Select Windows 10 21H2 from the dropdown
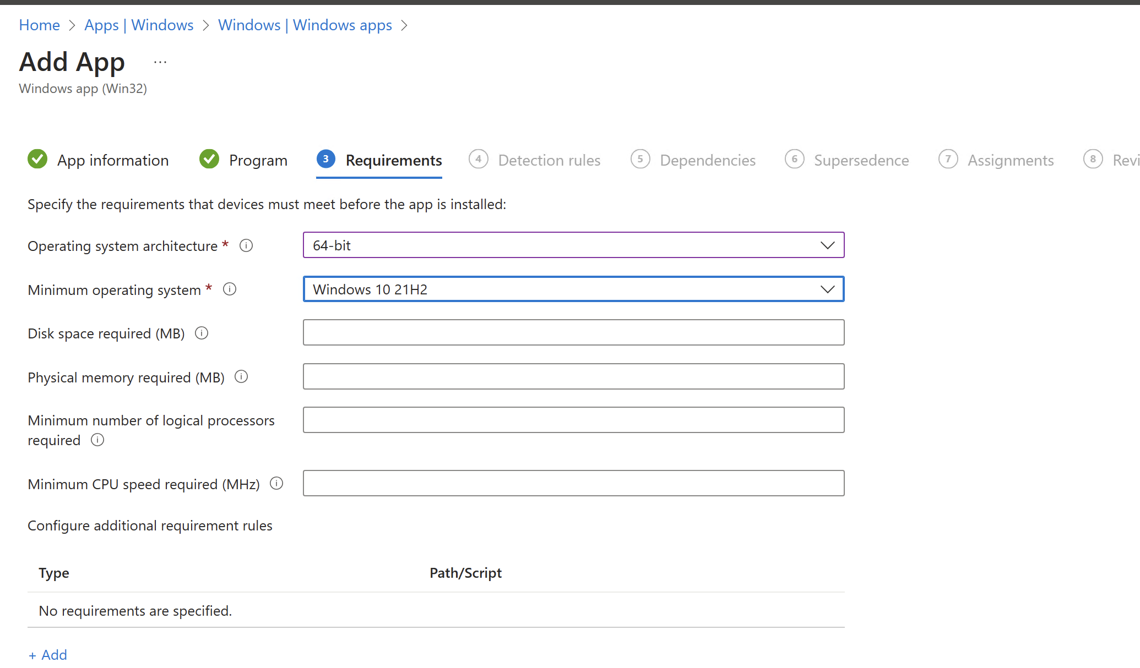 click(x=573, y=289)
